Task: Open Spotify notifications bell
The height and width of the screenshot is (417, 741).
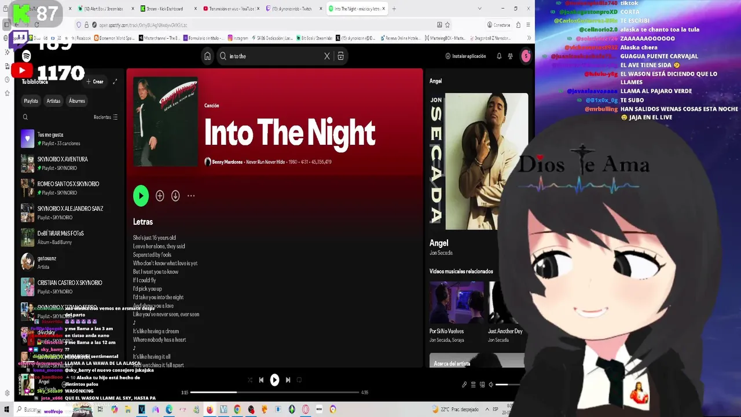Action: [499, 56]
